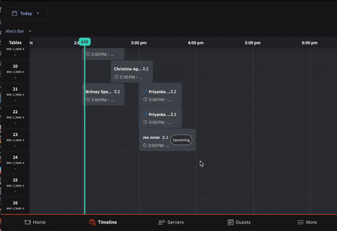Open the More menu
This screenshot has width=337, height=231.
click(x=307, y=222)
